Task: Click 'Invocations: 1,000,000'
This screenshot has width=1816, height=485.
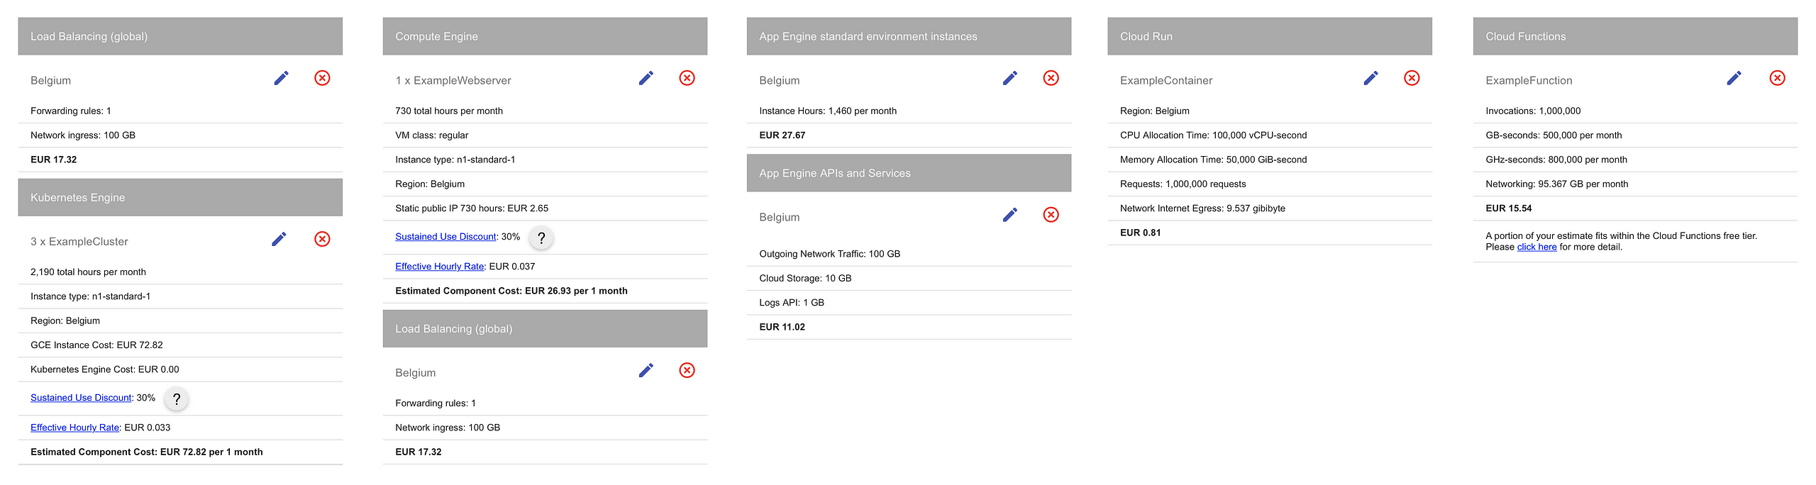Action: 1533,111
